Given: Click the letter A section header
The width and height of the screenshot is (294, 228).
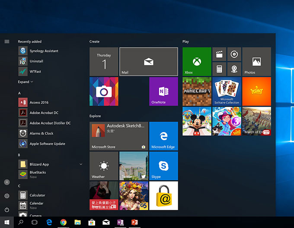Looking at the screenshot, I should 19,93.
